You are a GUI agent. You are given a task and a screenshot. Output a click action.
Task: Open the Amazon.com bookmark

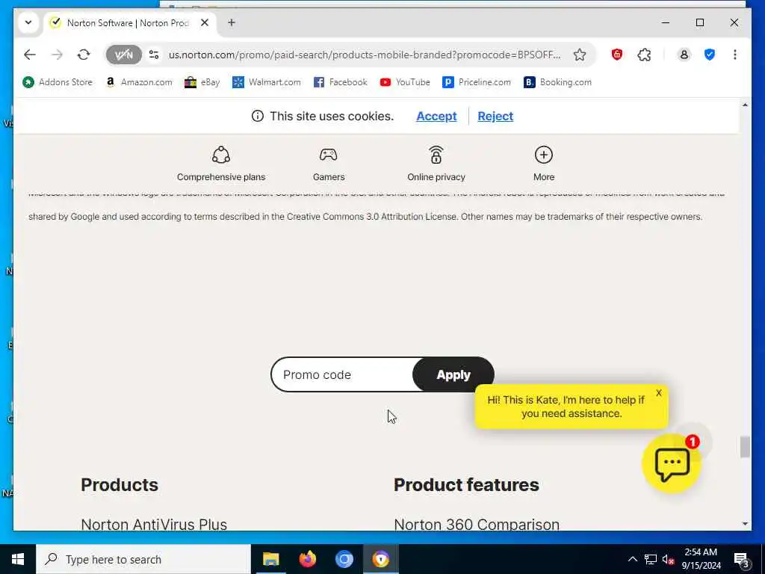point(140,82)
